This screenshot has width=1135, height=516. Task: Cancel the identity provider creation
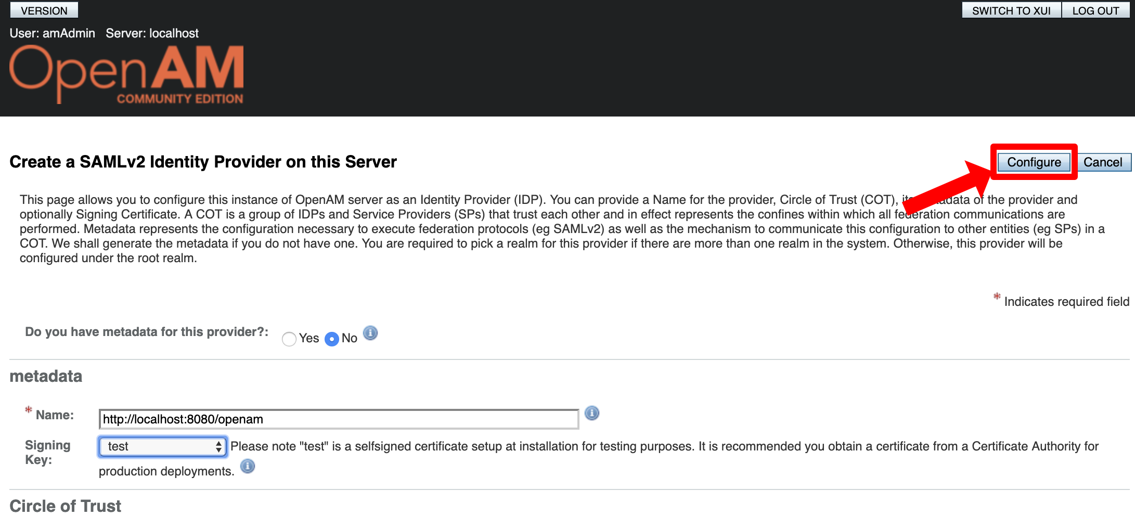tap(1102, 162)
